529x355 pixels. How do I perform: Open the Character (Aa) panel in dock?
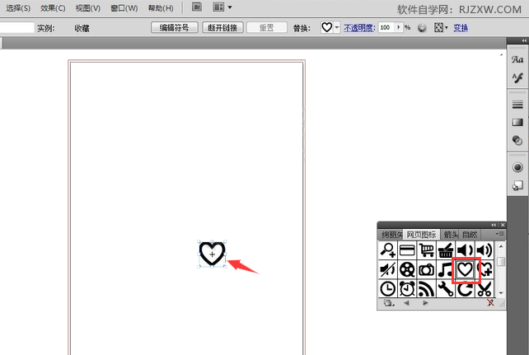(x=517, y=59)
